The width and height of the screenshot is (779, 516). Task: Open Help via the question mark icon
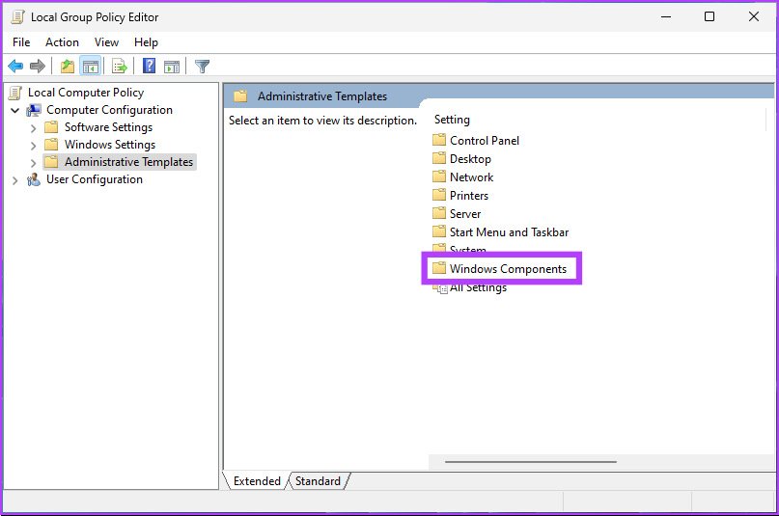150,67
